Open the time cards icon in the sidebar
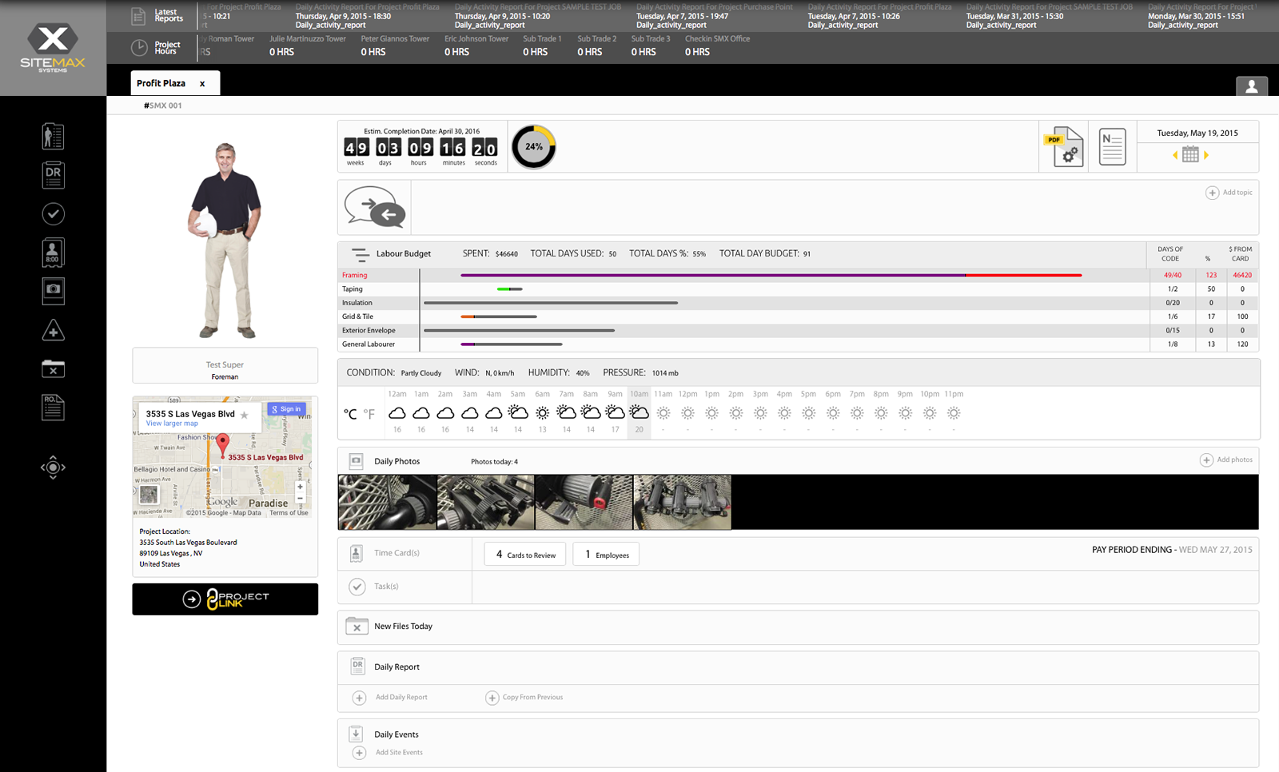Image resolution: width=1279 pixels, height=772 pixels. tap(53, 252)
